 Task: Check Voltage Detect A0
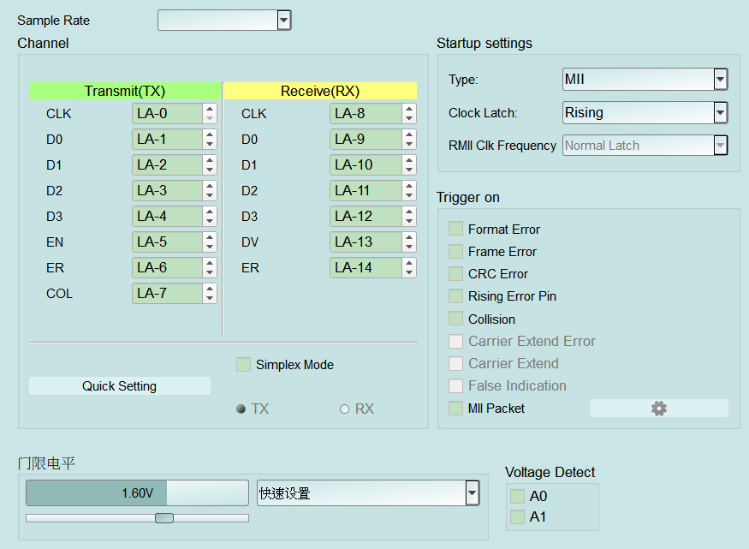click(x=517, y=497)
